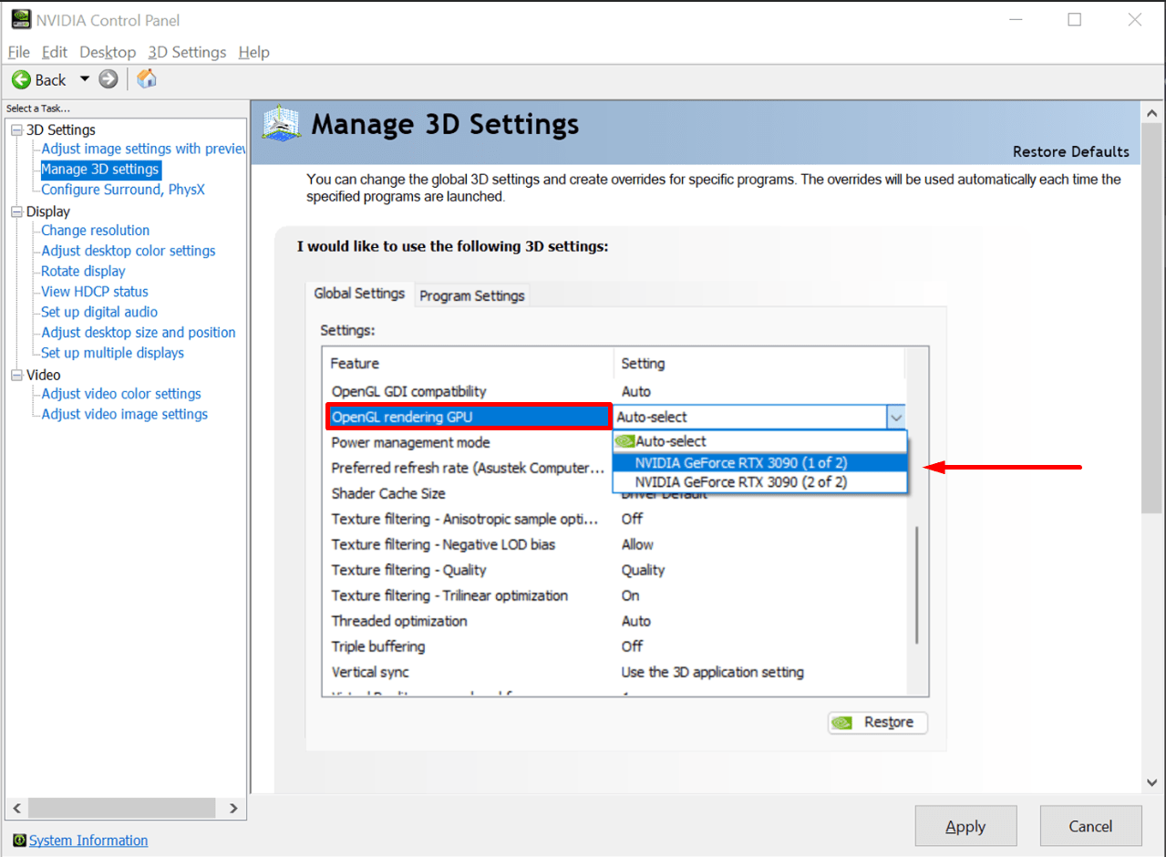
Task: Click the Apply button
Action: [965, 826]
